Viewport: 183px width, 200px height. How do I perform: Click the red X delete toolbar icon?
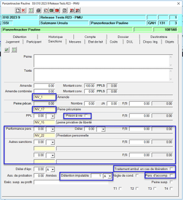(24, 10)
